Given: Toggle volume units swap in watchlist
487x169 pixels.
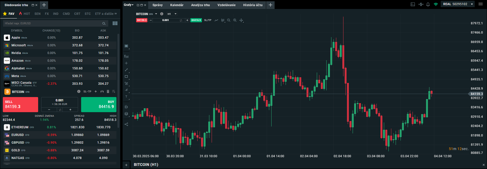Looking at the screenshot, I should [60, 110].
